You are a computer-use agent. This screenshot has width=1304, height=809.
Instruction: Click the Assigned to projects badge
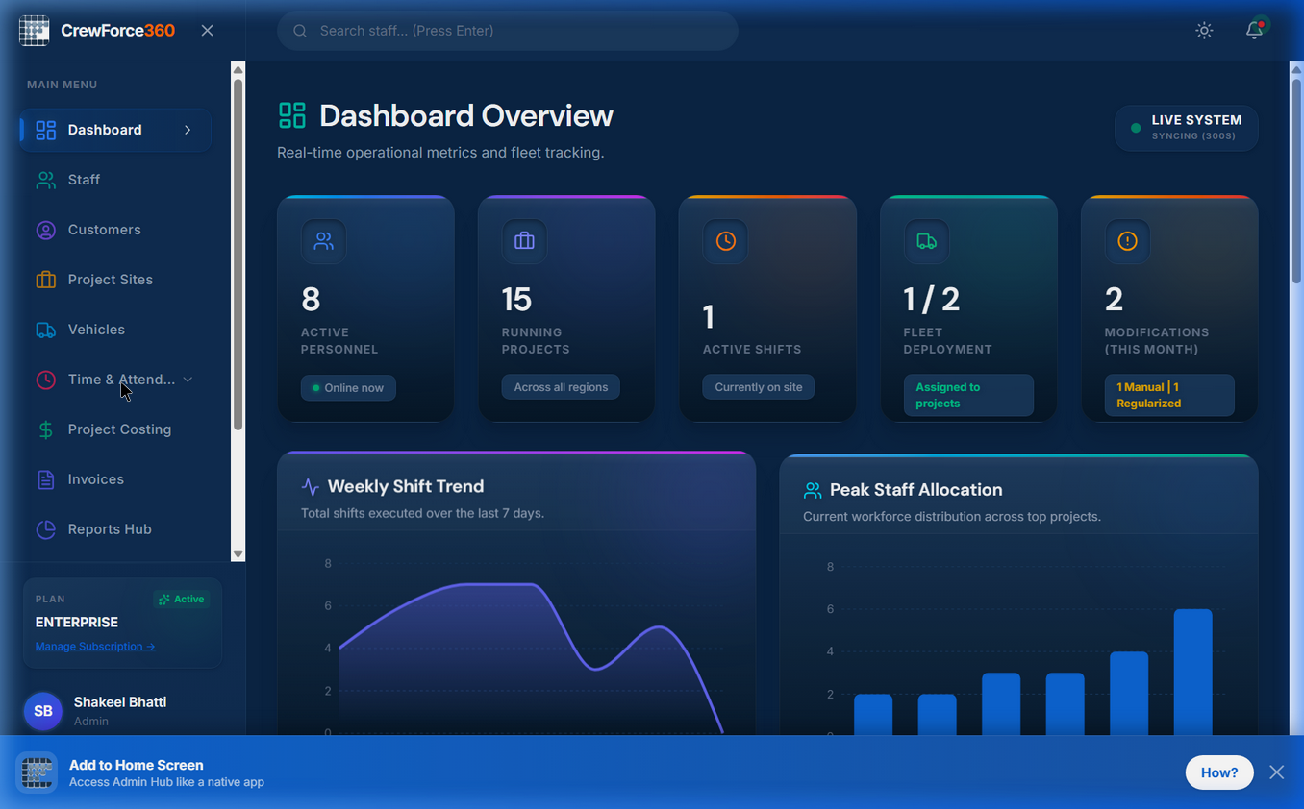click(x=968, y=395)
